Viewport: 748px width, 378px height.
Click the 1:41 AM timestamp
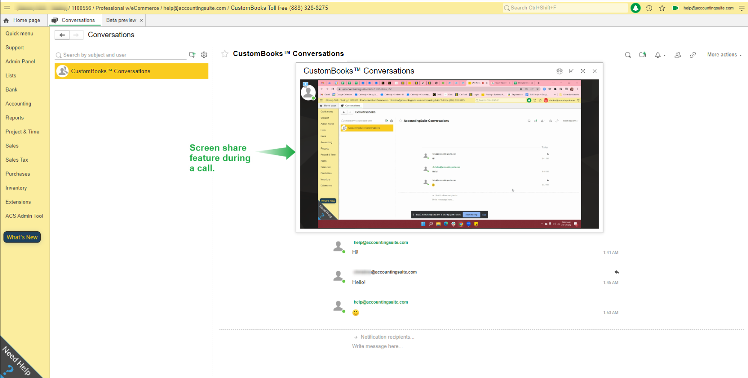tap(611, 253)
